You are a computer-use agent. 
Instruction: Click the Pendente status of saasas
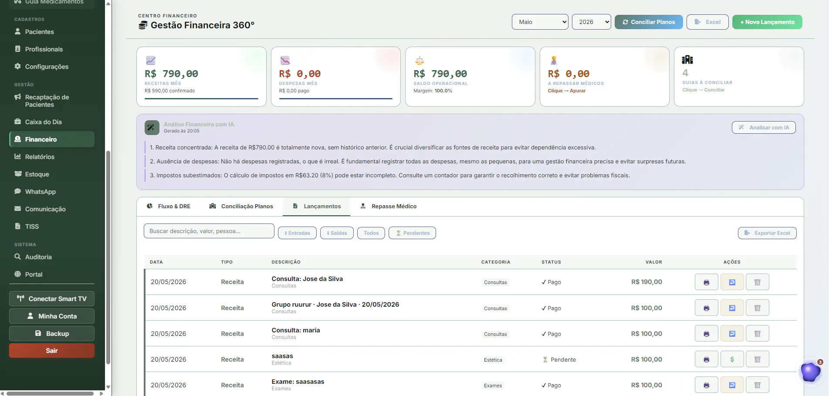(x=559, y=360)
